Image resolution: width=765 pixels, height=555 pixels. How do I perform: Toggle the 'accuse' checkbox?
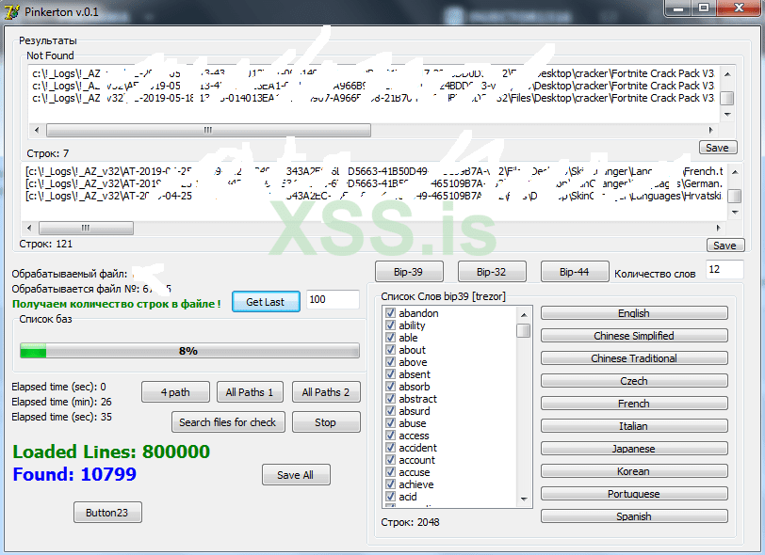[390, 471]
